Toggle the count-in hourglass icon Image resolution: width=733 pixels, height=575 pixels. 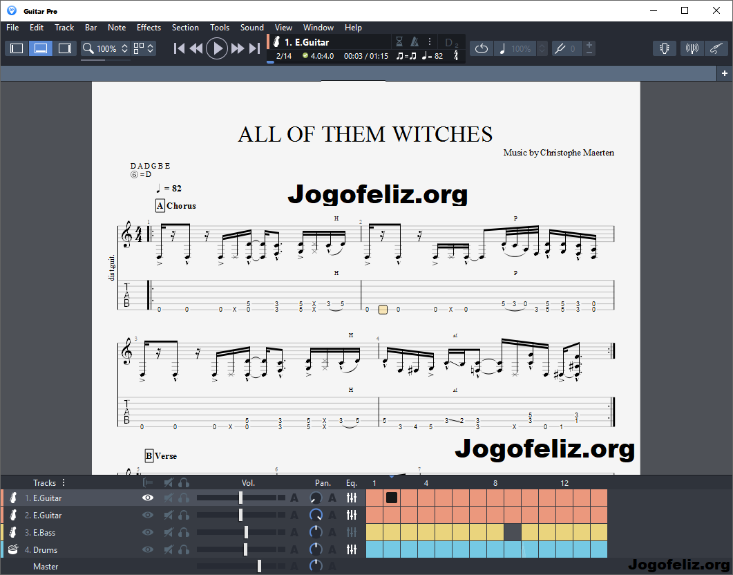(399, 42)
